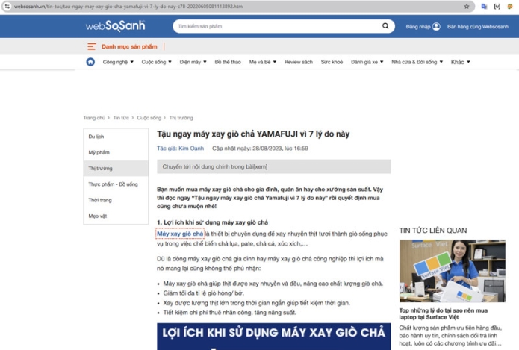Select Mỹ phẩm in the sidebar
Viewport: 519px width, 350px height.
coord(116,152)
